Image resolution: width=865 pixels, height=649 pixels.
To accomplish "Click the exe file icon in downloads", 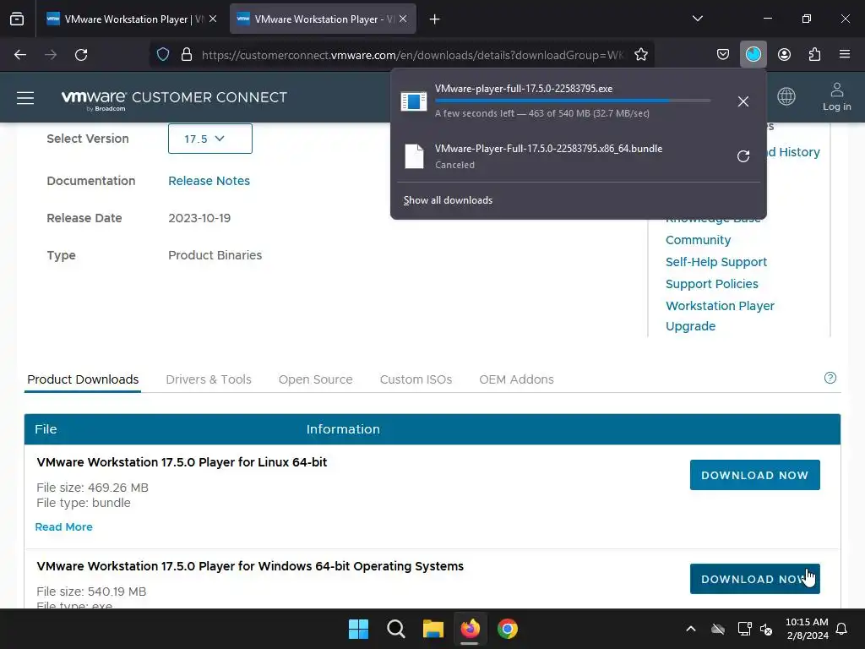I will pyautogui.click(x=414, y=101).
